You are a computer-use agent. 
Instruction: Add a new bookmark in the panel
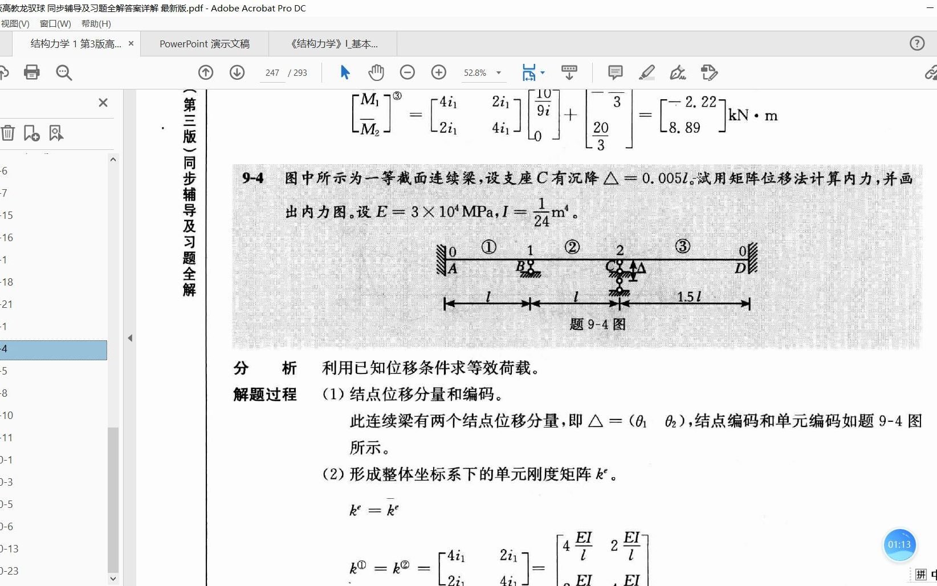pyautogui.click(x=31, y=132)
